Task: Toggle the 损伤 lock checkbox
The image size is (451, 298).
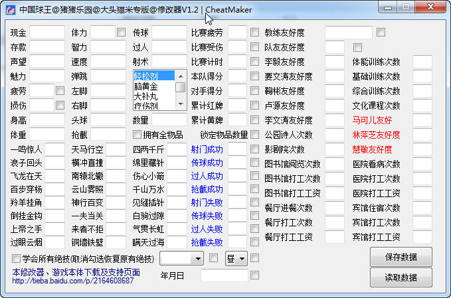Action: coord(60,105)
